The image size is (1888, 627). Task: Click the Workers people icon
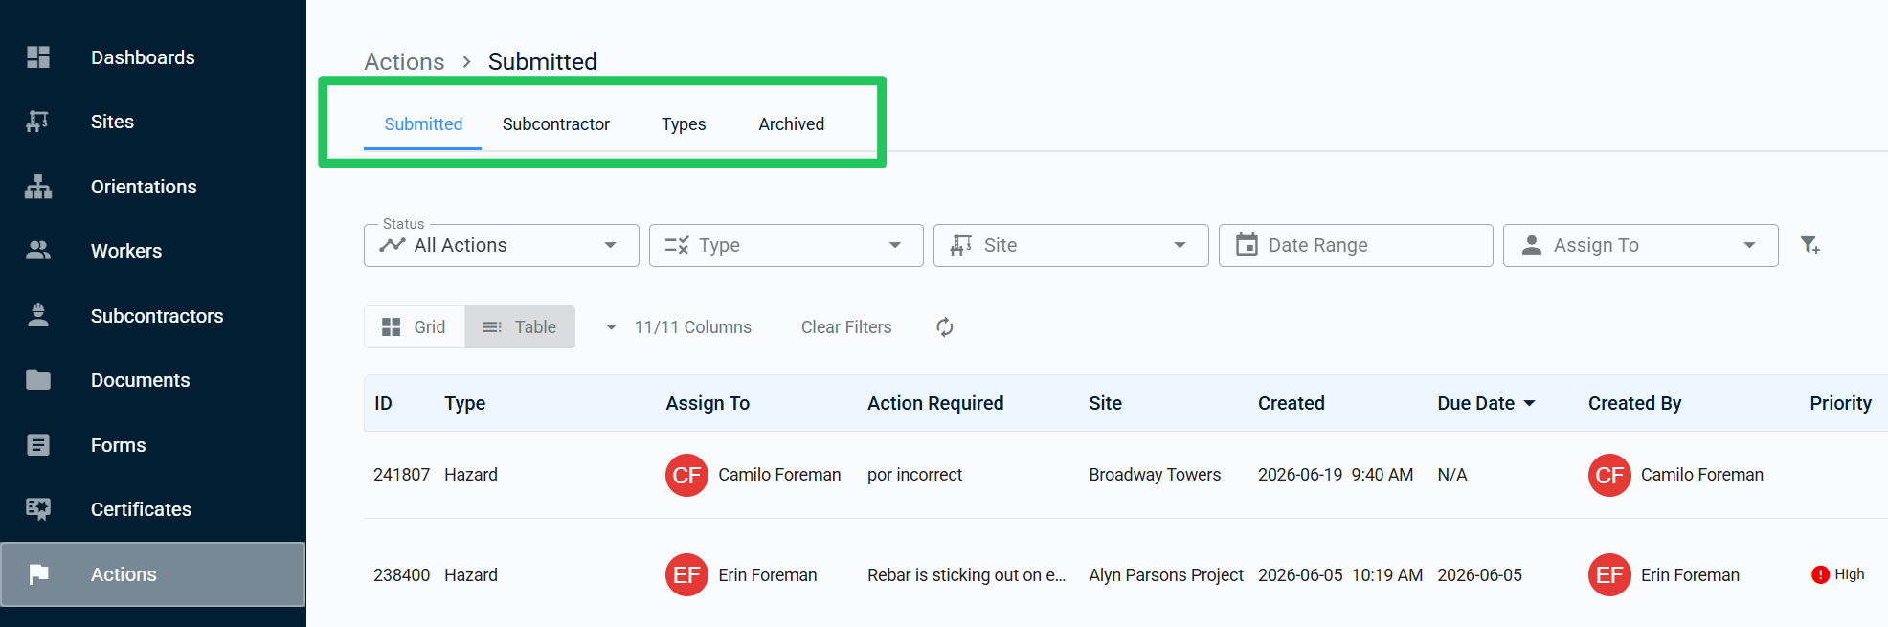[38, 251]
